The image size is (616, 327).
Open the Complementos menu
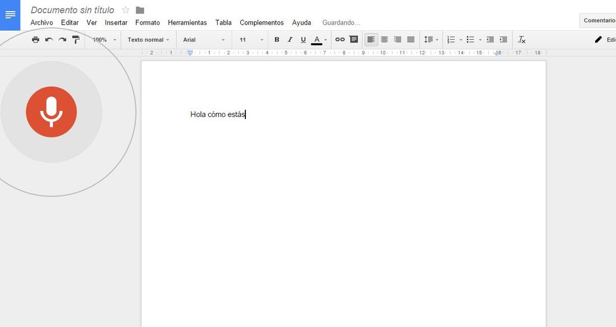point(262,23)
